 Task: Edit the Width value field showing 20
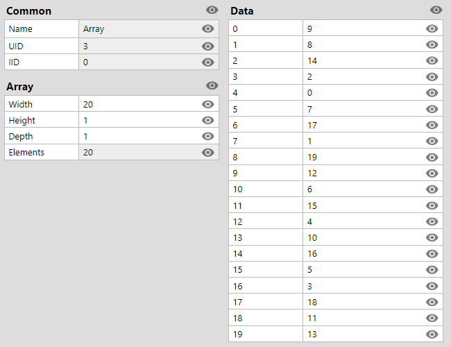pyautogui.click(x=148, y=104)
